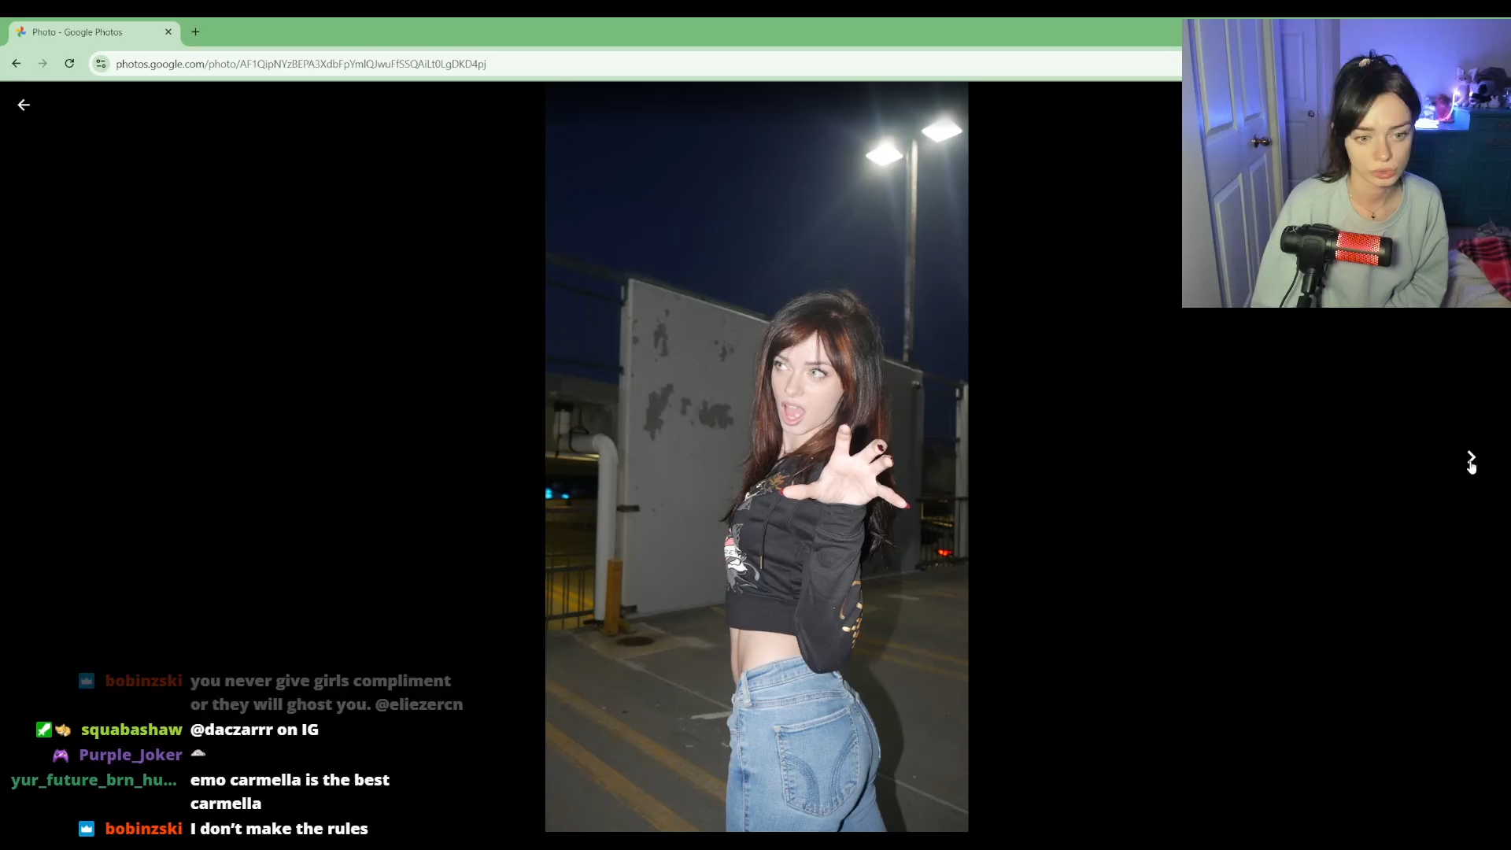Screen dimensions: 1511x850
Task: Close the Google Photos tab
Action: [x=168, y=32]
